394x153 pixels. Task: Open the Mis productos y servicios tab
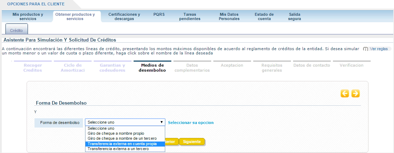28,16
